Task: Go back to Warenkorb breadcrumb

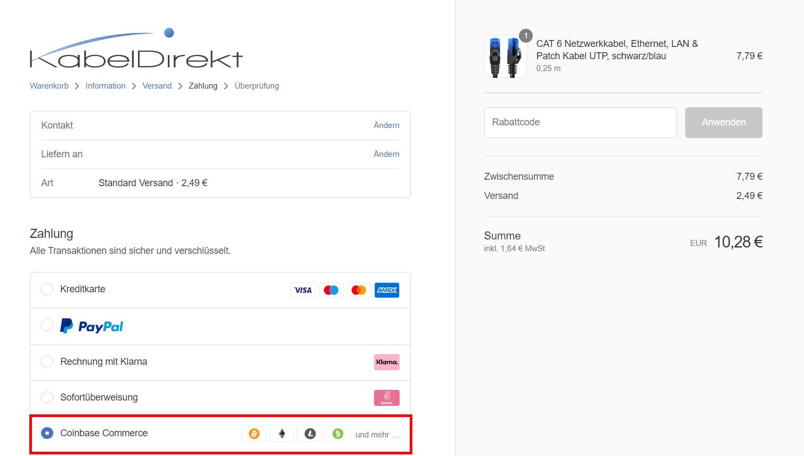Action: click(x=49, y=86)
